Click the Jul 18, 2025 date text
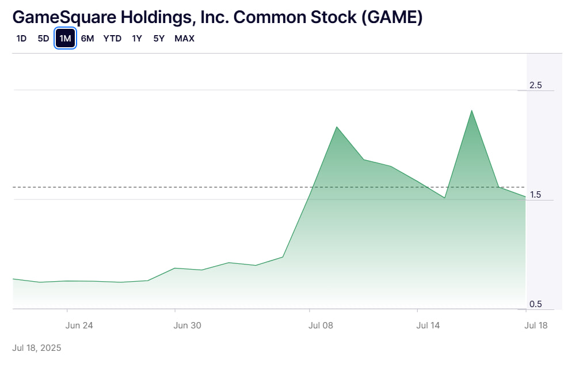 point(37,347)
